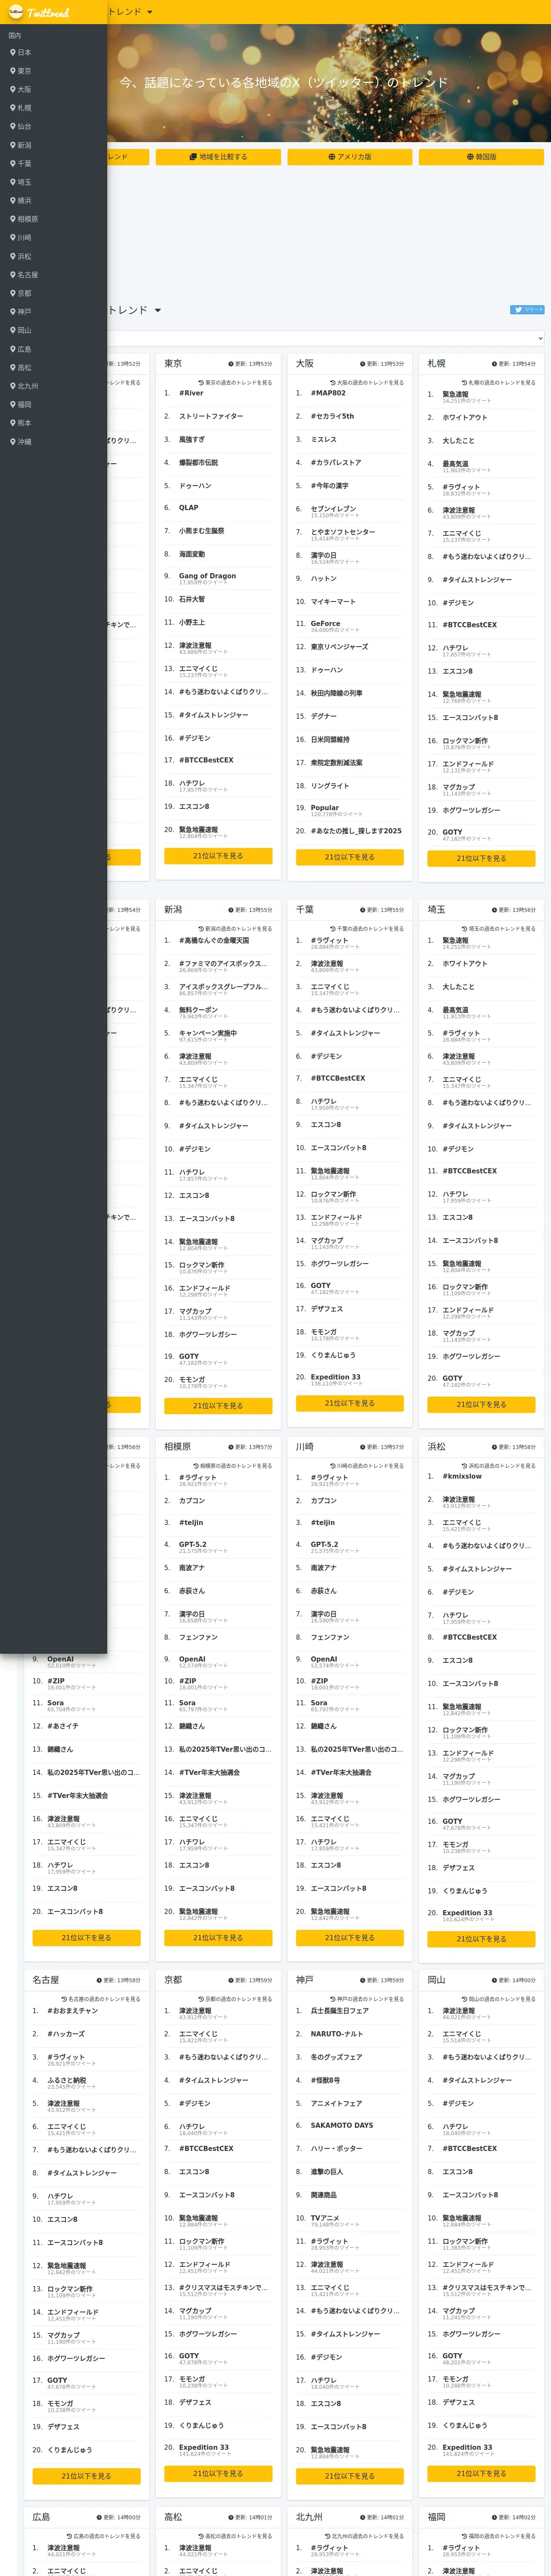Viewport: 551px width, 2576px height.
Task: Click 兵士長誕生日フェア in the 神戸 card
Action: [339, 2011]
